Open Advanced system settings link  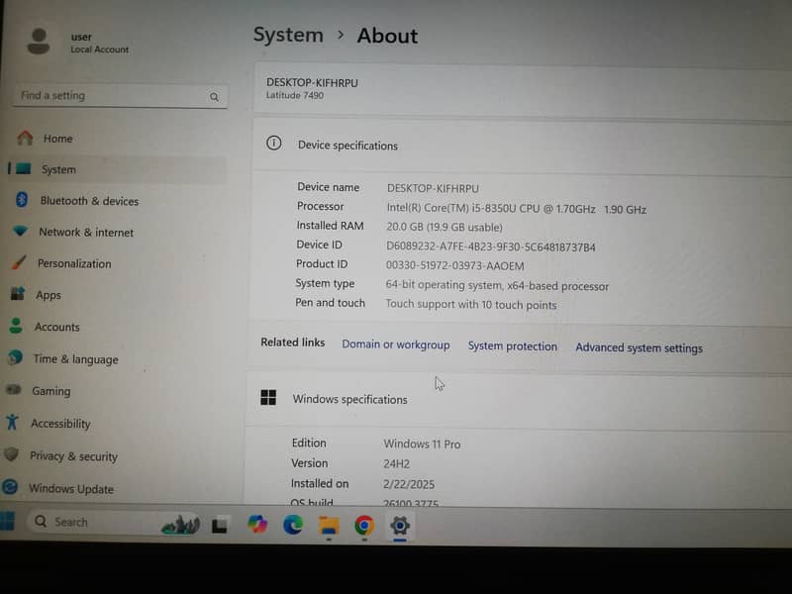click(639, 348)
